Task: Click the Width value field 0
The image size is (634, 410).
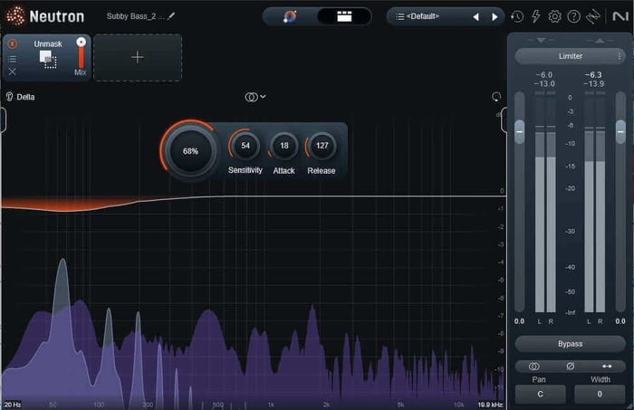Action: point(600,395)
